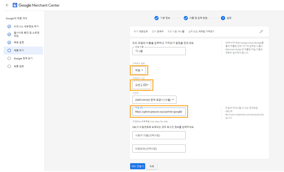Image resolution: width=284 pixels, height=172 pixels.
Task: Go to 비즈니스 세부정보 추가 in sidebar
Action: point(26,26)
